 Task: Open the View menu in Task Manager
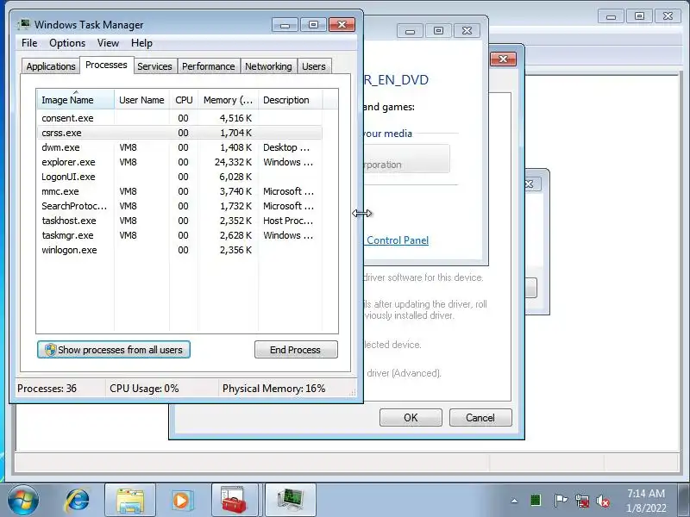[108, 43]
